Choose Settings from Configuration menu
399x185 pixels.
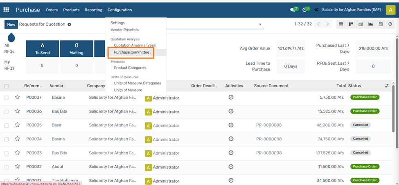[117, 23]
